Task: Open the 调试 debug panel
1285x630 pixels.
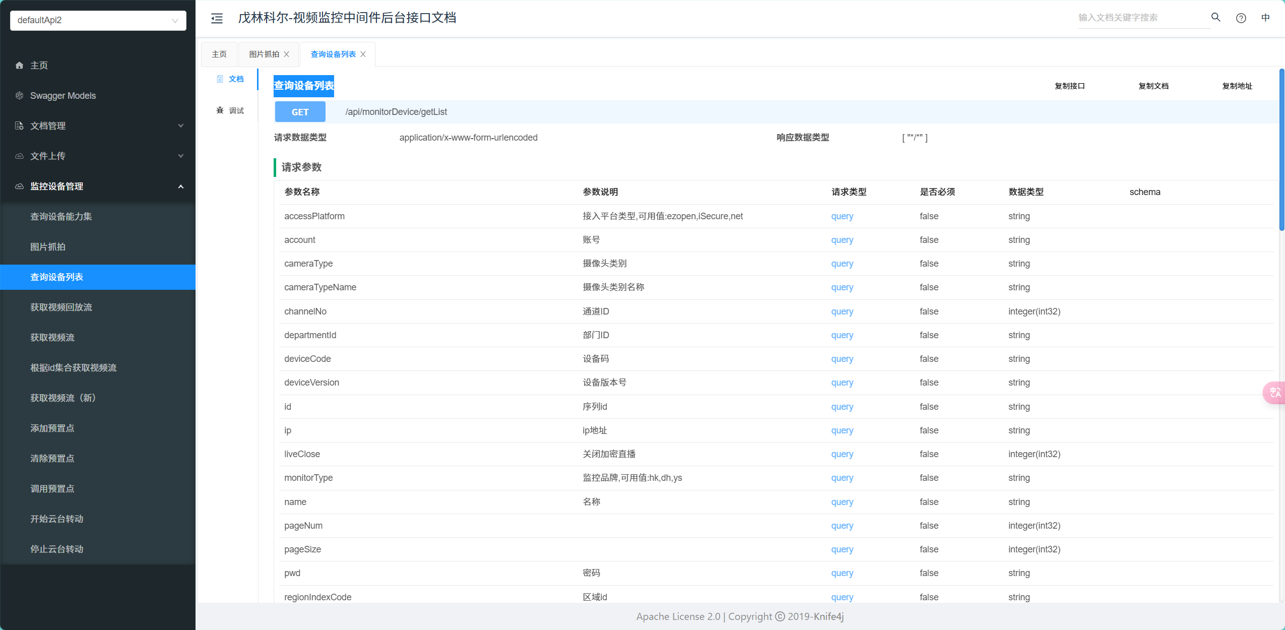Action: (230, 110)
